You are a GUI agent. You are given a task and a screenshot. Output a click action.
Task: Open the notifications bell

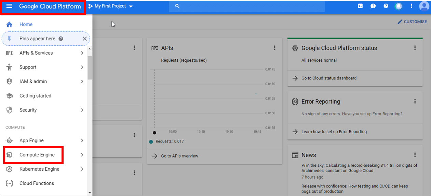click(x=399, y=6)
